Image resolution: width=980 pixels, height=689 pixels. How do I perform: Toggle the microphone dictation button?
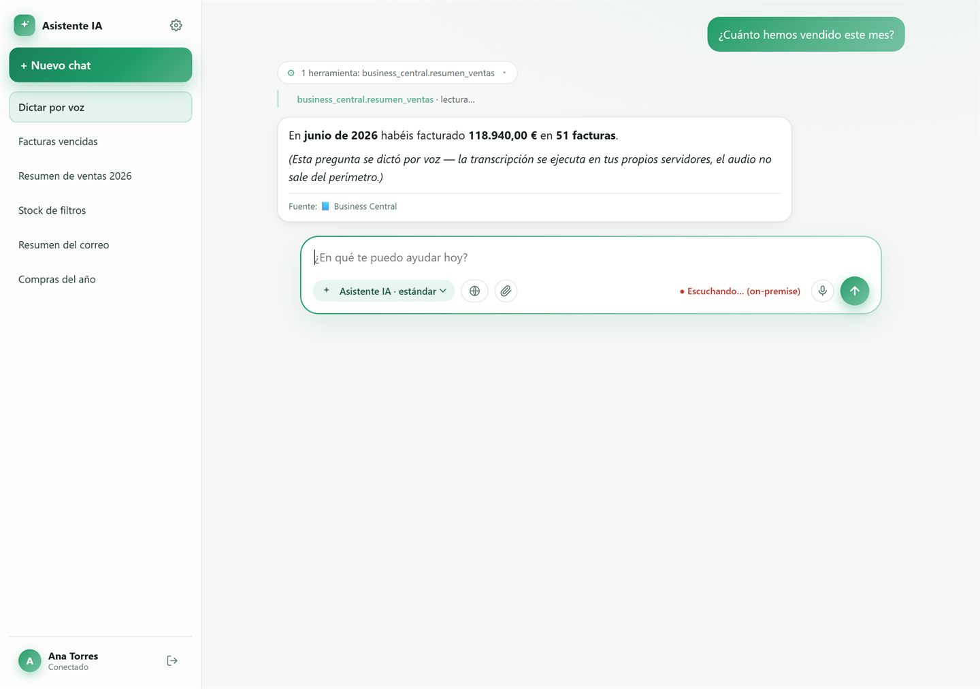(x=822, y=291)
